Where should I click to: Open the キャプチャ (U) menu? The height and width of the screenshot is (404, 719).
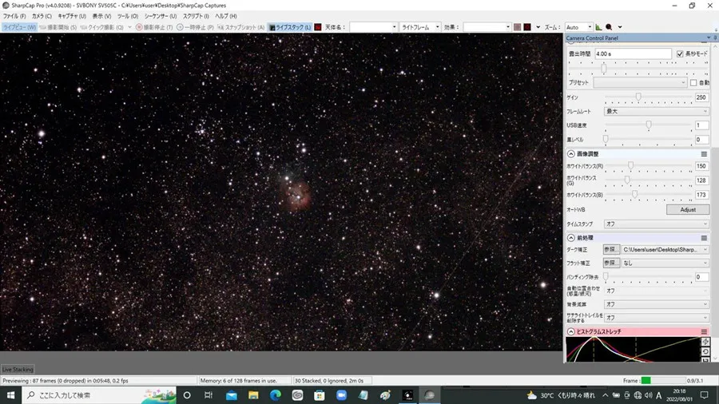coord(72,16)
